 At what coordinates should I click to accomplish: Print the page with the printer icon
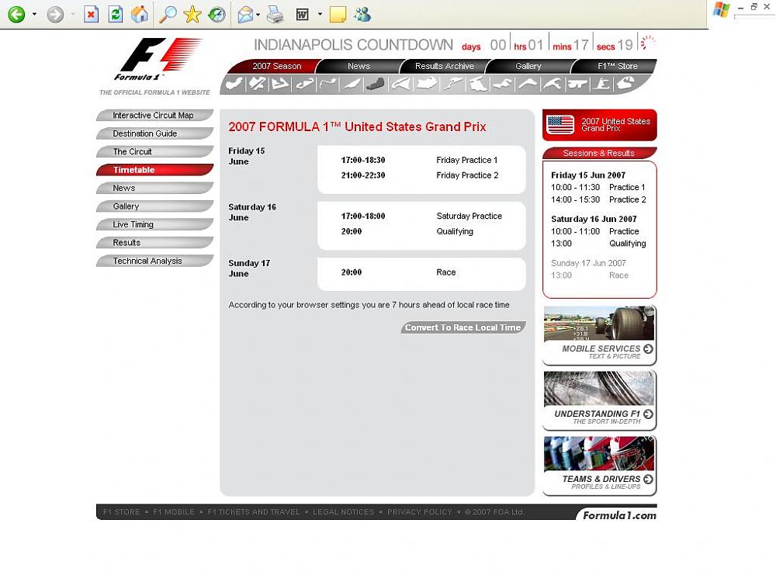pyautogui.click(x=275, y=14)
